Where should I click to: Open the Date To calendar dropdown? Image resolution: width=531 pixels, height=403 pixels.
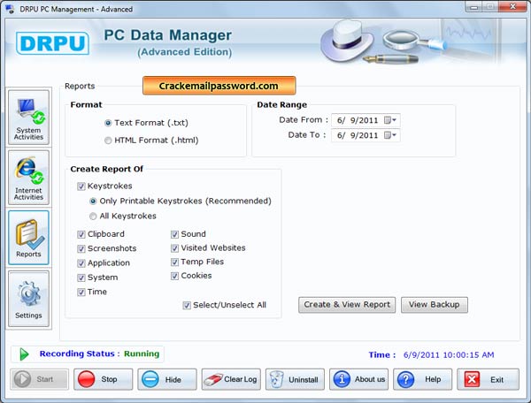pos(390,135)
